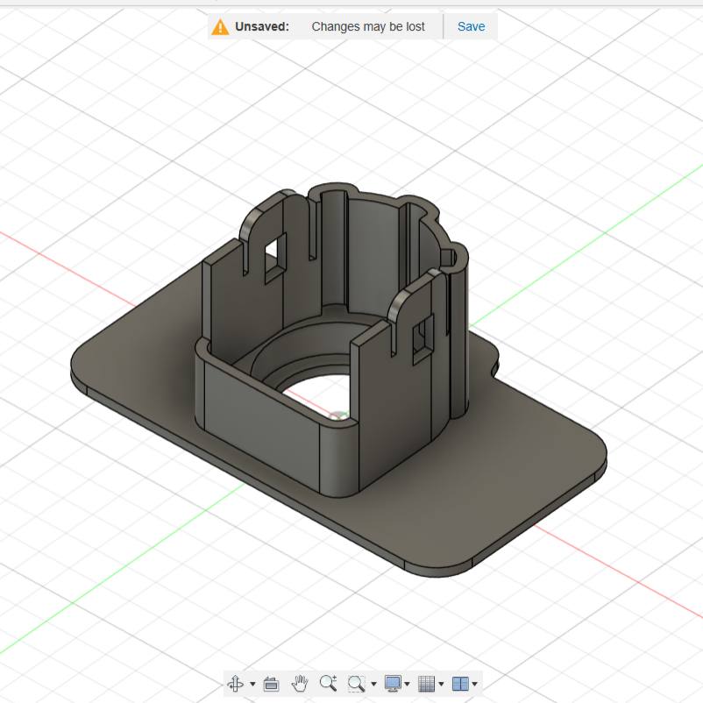This screenshot has width=703, height=703.
Task: Expand the Display Settings dropdown arrow
Action: coord(407,685)
